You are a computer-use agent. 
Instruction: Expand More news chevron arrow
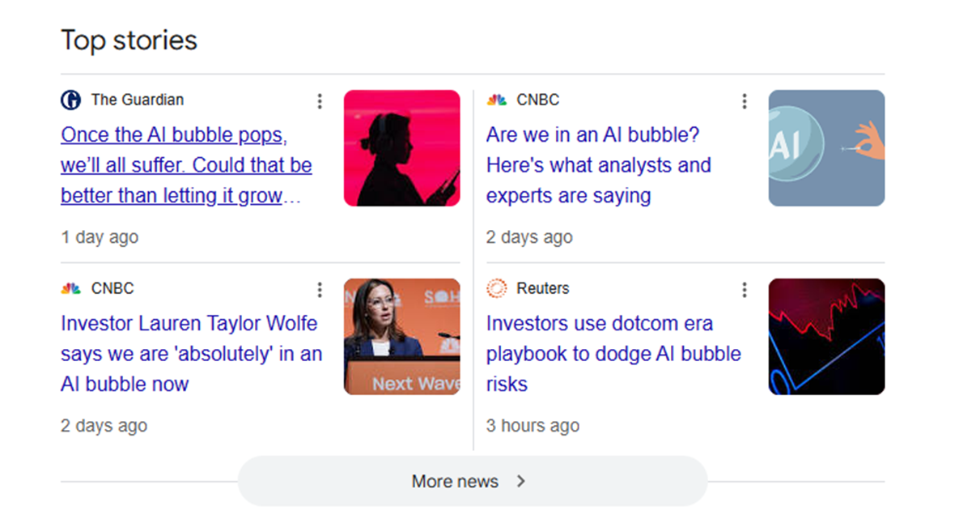point(521,481)
